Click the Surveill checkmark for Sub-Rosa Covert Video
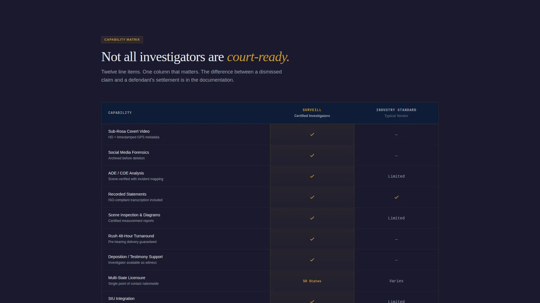This screenshot has width=540, height=303. pos(312,134)
